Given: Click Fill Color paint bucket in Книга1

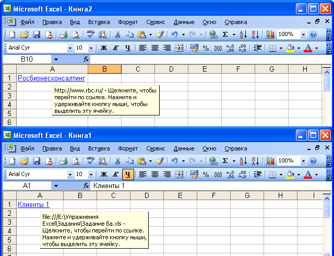Looking at the screenshot, I should pyautogui.click(x=290, y=174).
